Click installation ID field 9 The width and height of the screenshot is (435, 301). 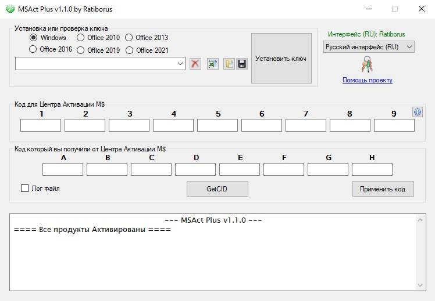point(394,125)
